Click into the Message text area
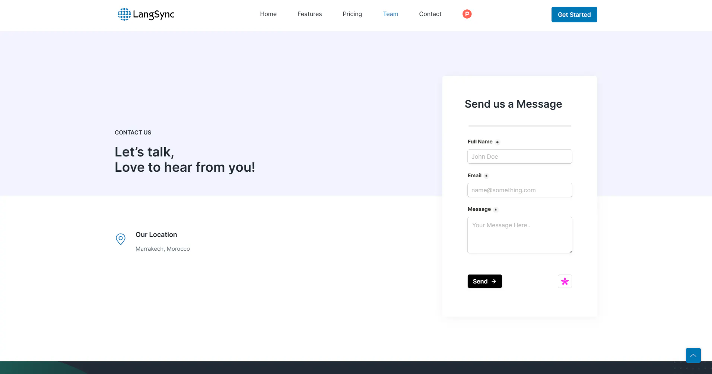 tap(520, 235)
